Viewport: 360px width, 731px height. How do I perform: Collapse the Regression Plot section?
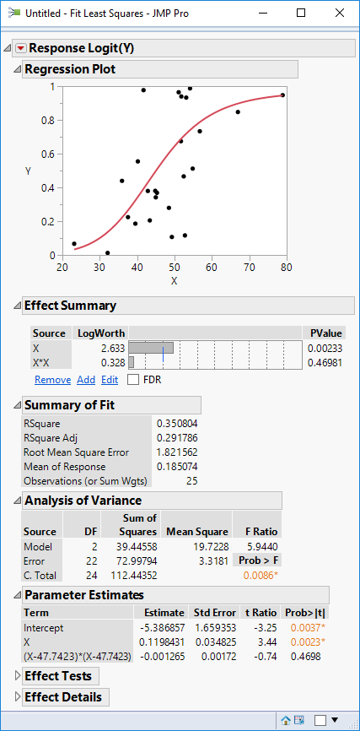[x=17, y=69]
